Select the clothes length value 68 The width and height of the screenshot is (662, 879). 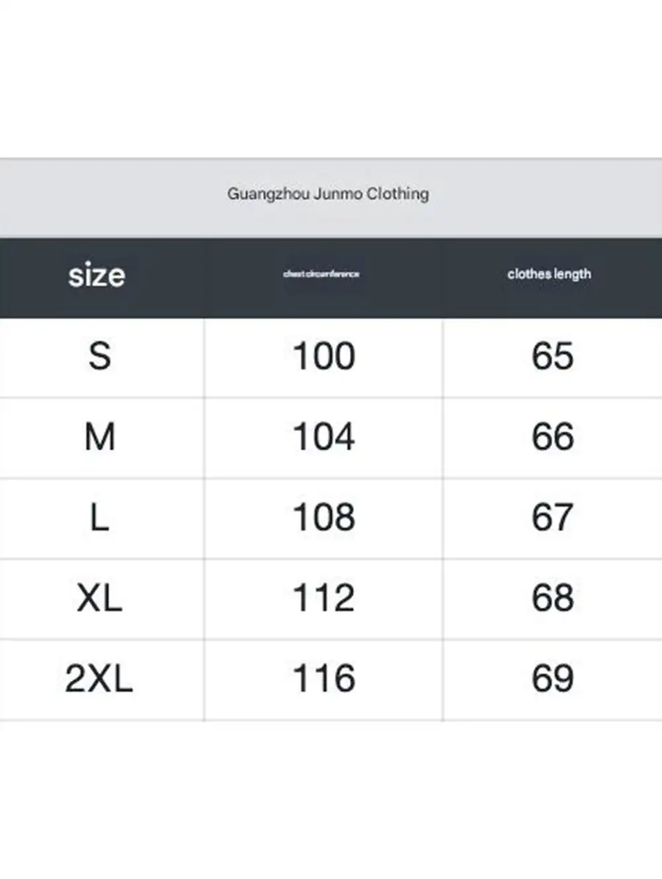click(552, 598)
